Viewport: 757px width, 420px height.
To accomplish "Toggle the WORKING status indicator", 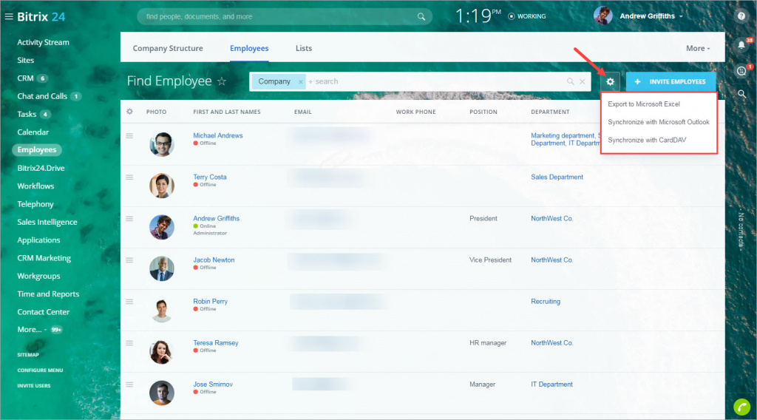I will click(x=526, y=16).
